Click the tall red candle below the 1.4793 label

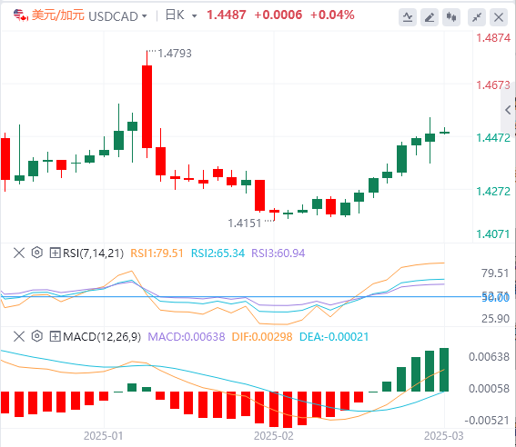pos(147,106)
